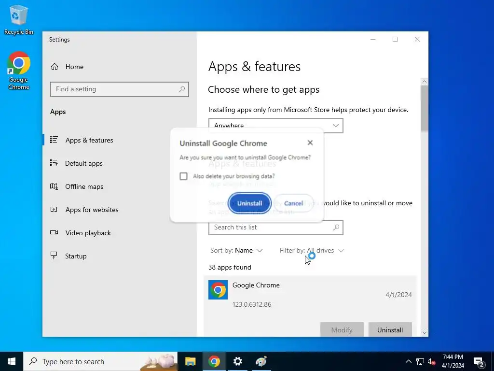
Task: Click '38 apps found' text
Action: click(230, 267)
